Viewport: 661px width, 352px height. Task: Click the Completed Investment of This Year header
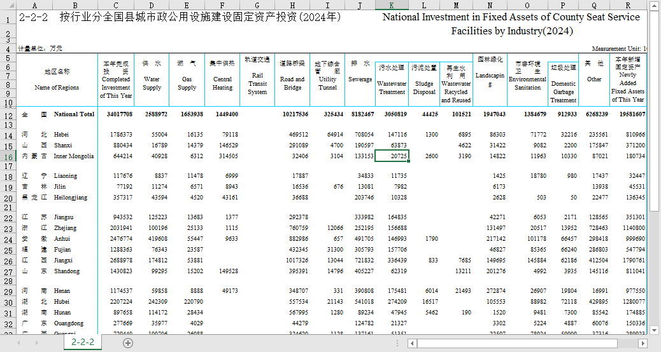click(116, 79)
